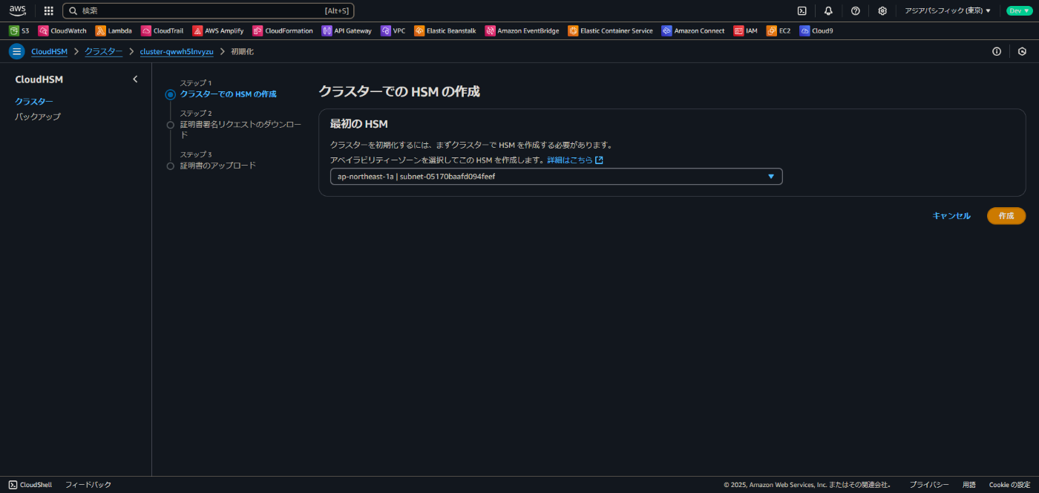The width and height of the screenshot is (1039, 493).
Task: Go to クラスター in side navigation
Action: [x=34, y=102]
